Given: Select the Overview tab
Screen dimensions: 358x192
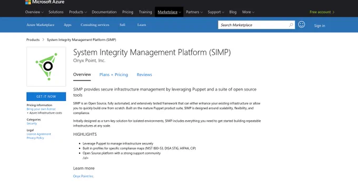Looking at the screenshot, I should tap(82, 75).
